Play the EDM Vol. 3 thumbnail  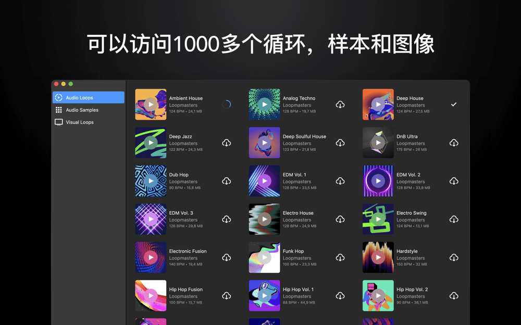pyautogui.click(x=151, y=219)
